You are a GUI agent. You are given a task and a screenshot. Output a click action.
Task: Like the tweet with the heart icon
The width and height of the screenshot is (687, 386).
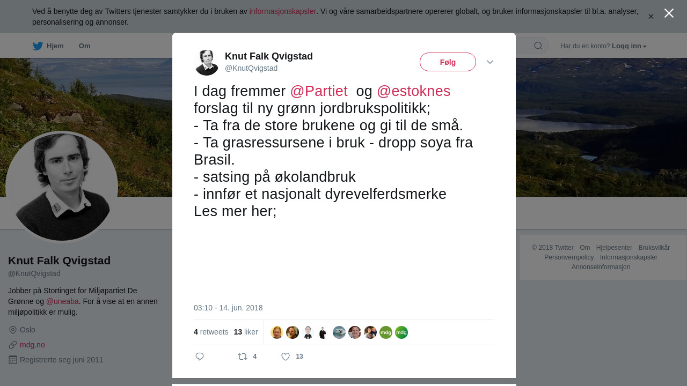pos(286,357)
